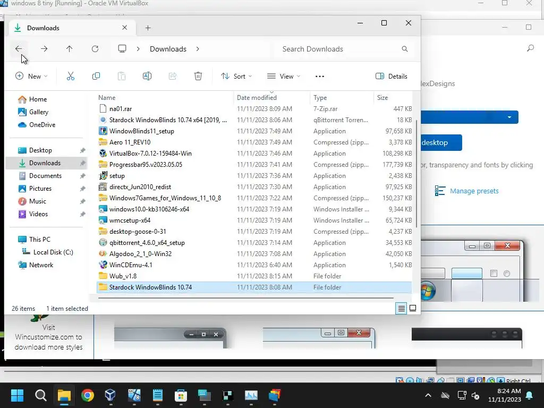
Task: Open taskbar Search
Action: 40,395
